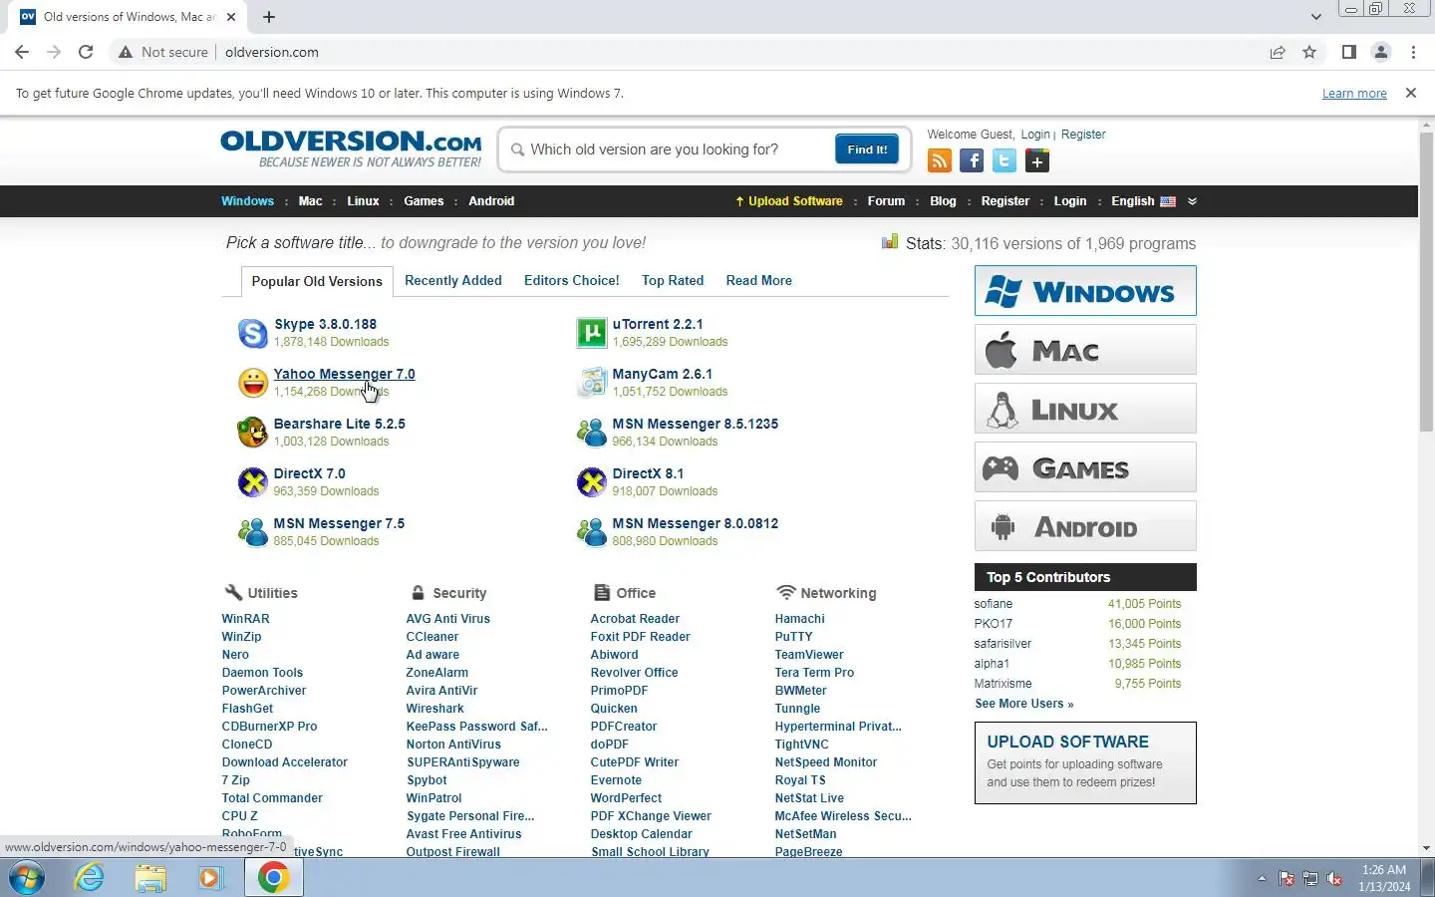
Task: Switch to the Recently Added tab
Action: point(453,280)
